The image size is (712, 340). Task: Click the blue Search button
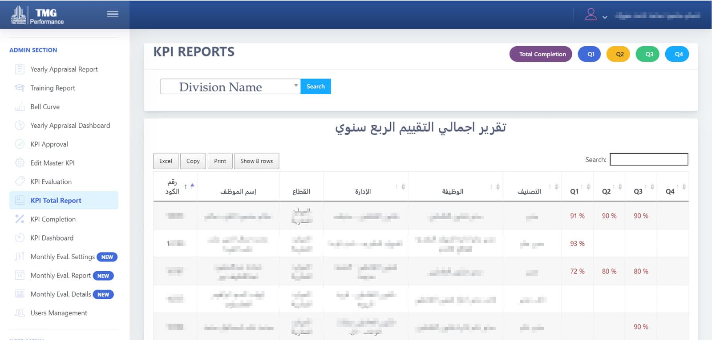[316, 87]
